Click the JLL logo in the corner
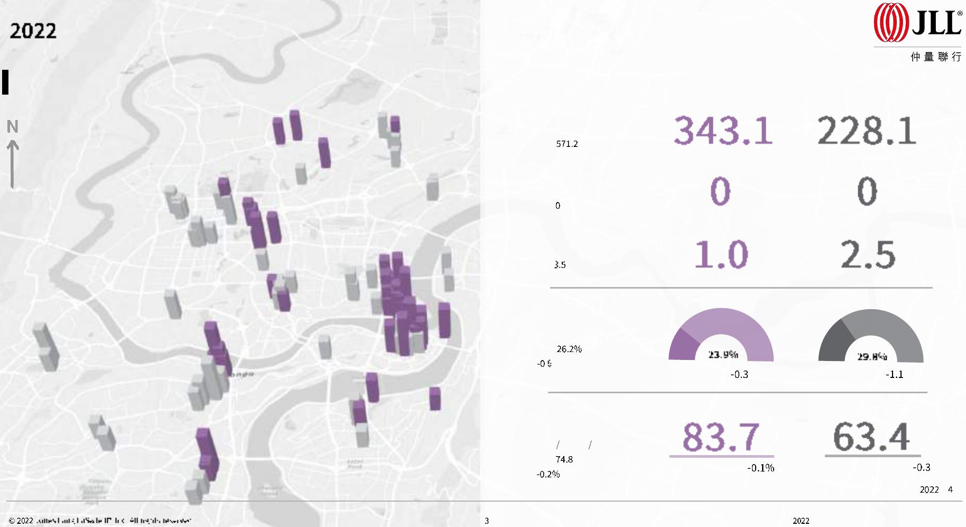Image resolution: width=966 pixels, height=527 pixels. tap(917, 23)
